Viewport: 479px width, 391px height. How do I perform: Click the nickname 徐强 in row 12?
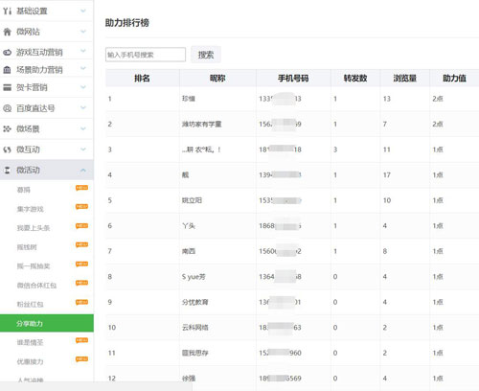point(189,379)
